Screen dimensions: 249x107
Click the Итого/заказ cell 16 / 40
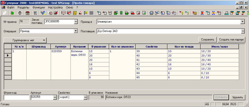(220, 65)
